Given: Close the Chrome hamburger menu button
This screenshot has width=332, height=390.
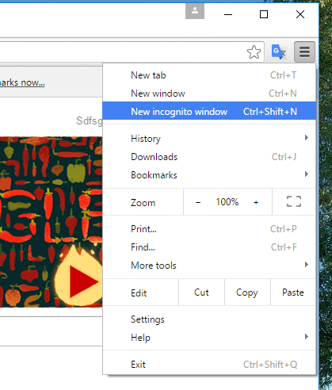Looking at the screenshot, I should (304, 52).
